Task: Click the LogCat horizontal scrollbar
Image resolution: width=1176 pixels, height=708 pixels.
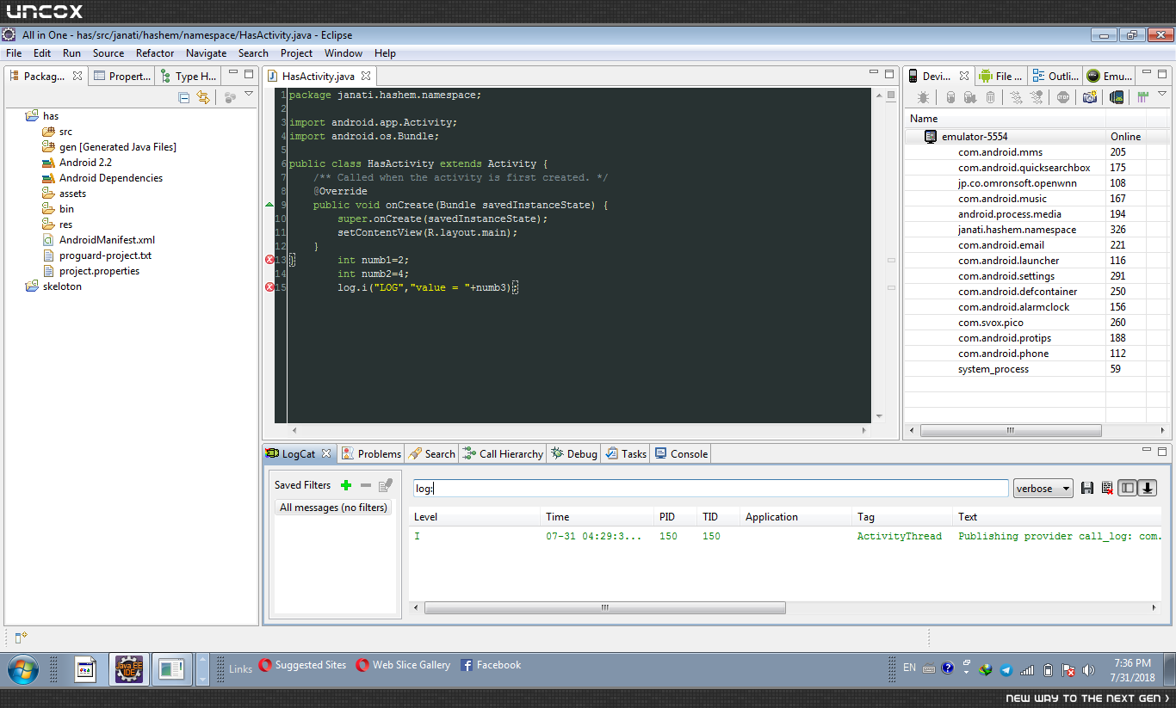Action: pyautogui.click(x=605, y=607)
